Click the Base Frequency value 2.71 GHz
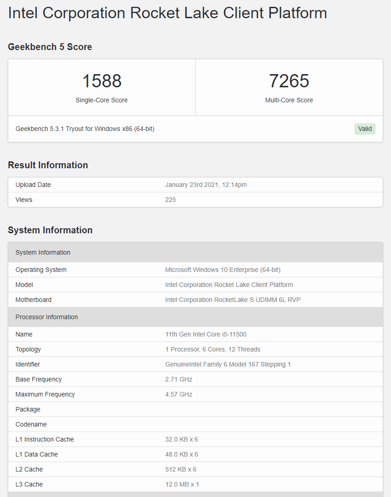Screen dimensions: 391x497 point(178,379)
